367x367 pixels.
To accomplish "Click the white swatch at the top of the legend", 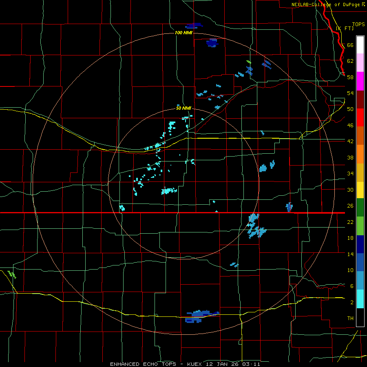I will [360, 45].
